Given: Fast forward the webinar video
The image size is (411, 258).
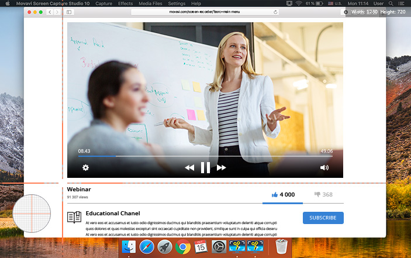Looking at the screenshot, I should [x=221, y=167].
